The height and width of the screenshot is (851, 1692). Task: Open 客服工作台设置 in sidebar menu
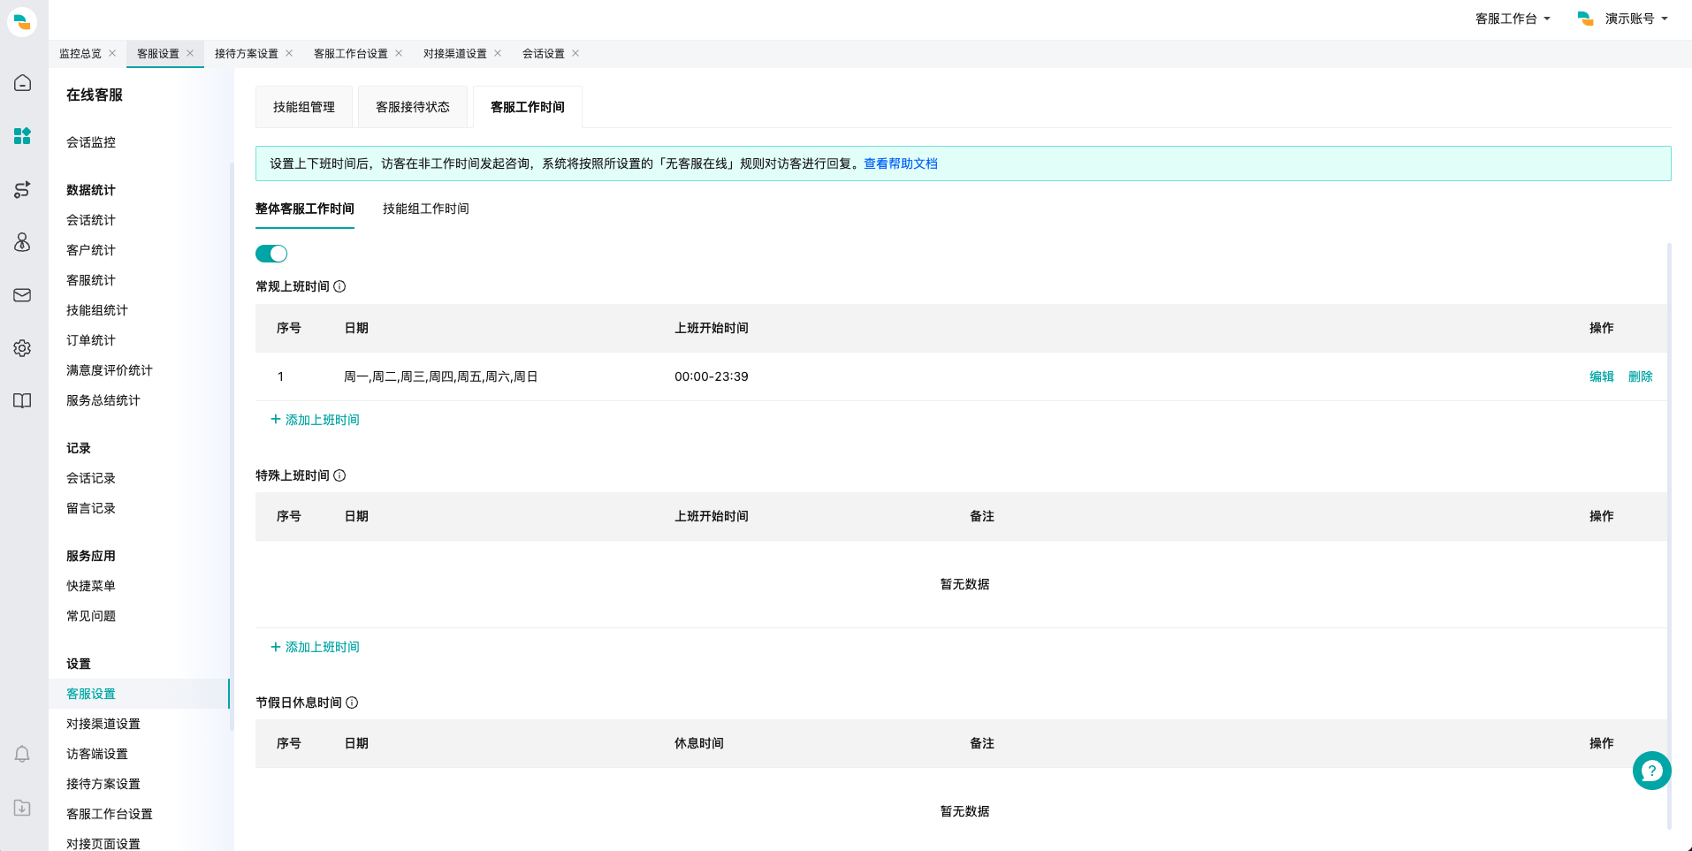(110, 814)
